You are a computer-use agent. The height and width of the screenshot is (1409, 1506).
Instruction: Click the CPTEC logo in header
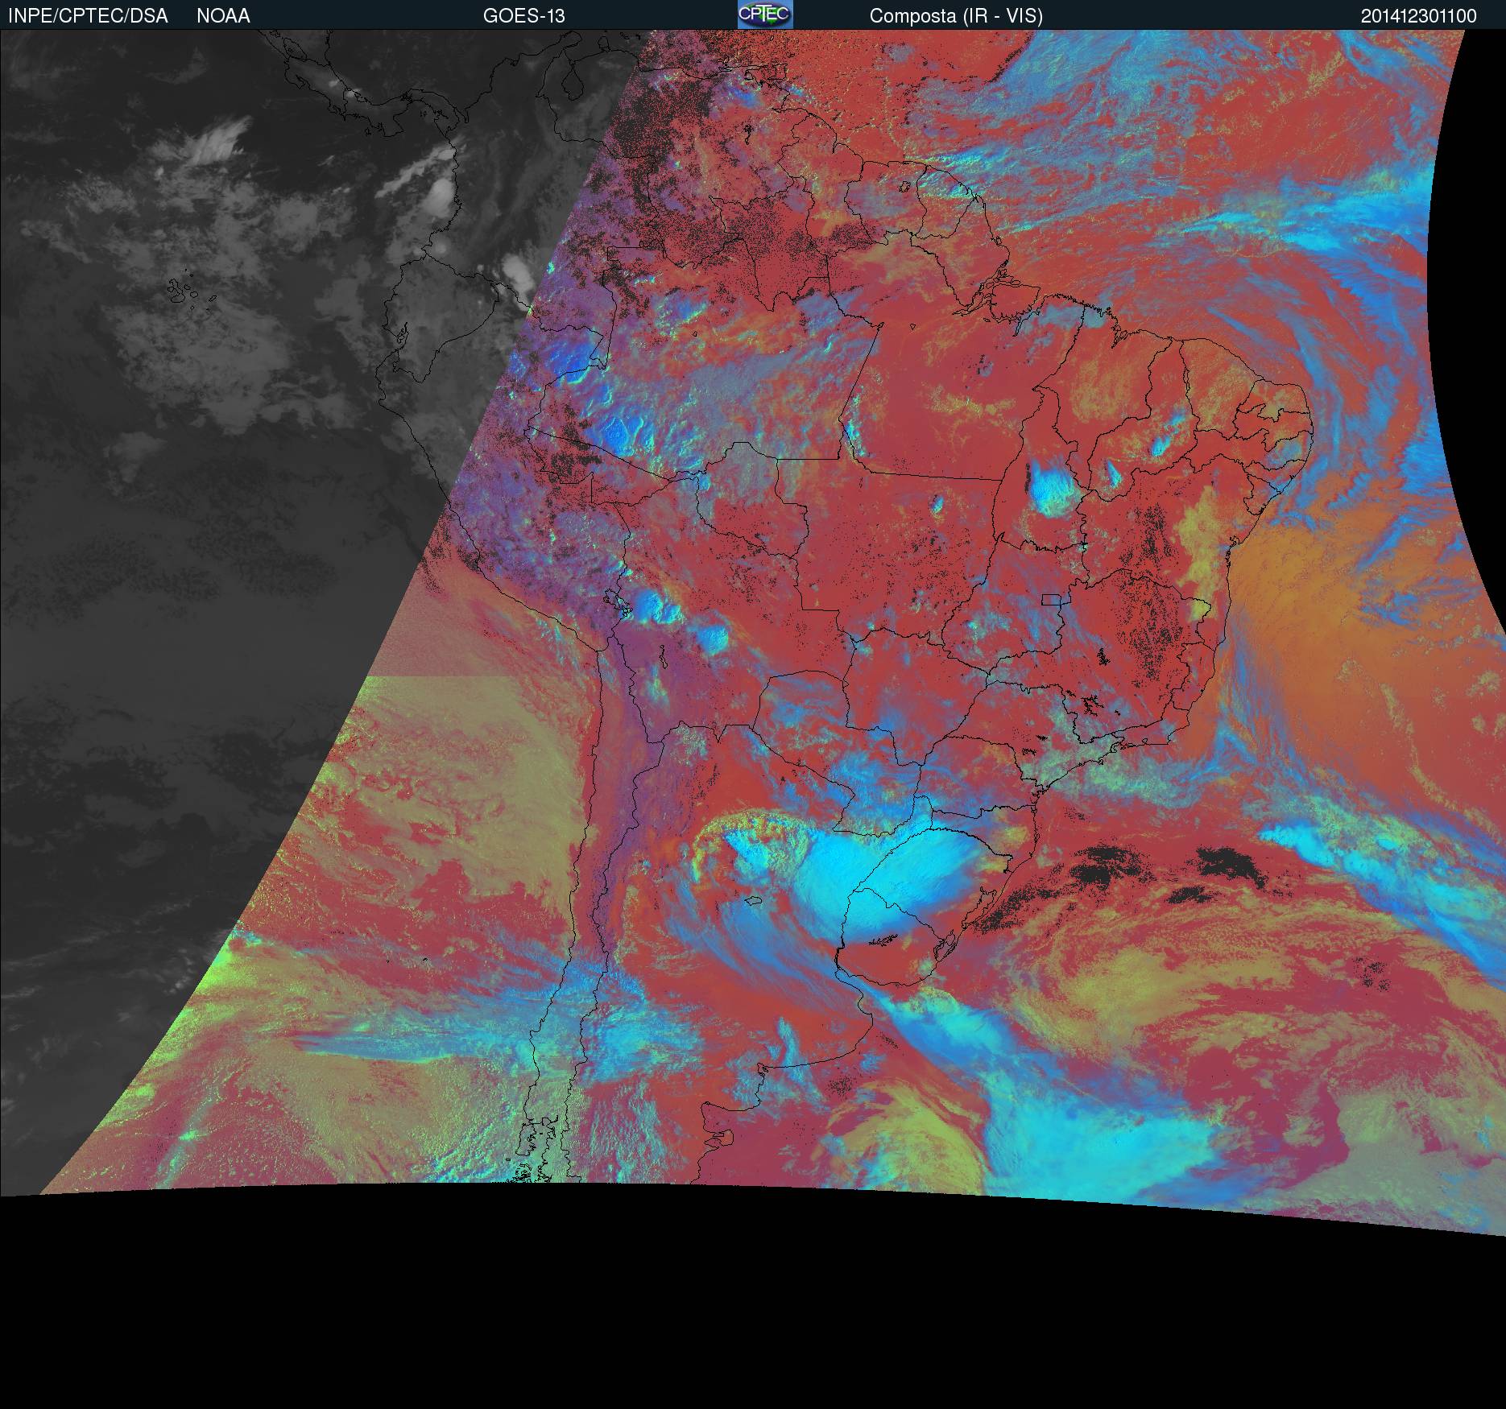tap(765, 14)
